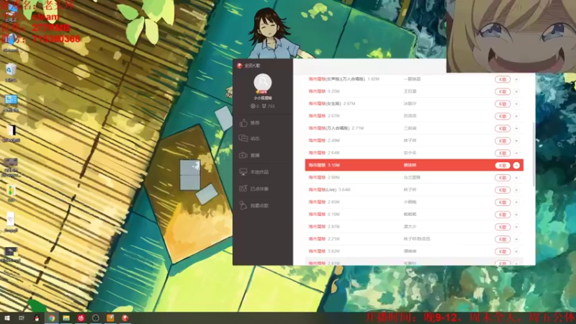
Task: Click plus icon on 女生版 2.87M row
Action: click(x=516, y=104)
